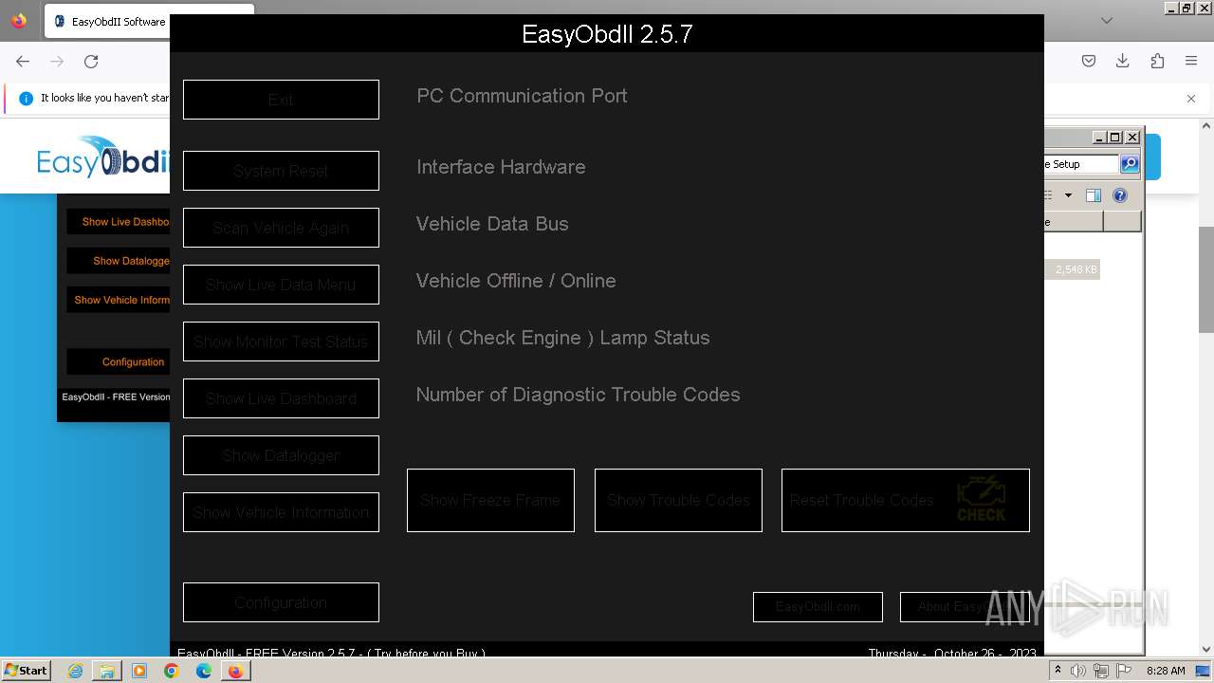This screenshot has height=683, width=1214.
Task: Open the Configuration button in main window
Action: (281, 602)
